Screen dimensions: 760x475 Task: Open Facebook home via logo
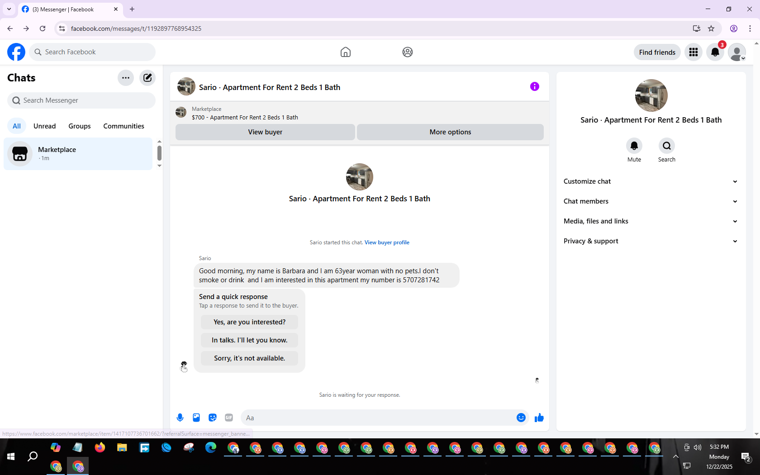(16, 52)
